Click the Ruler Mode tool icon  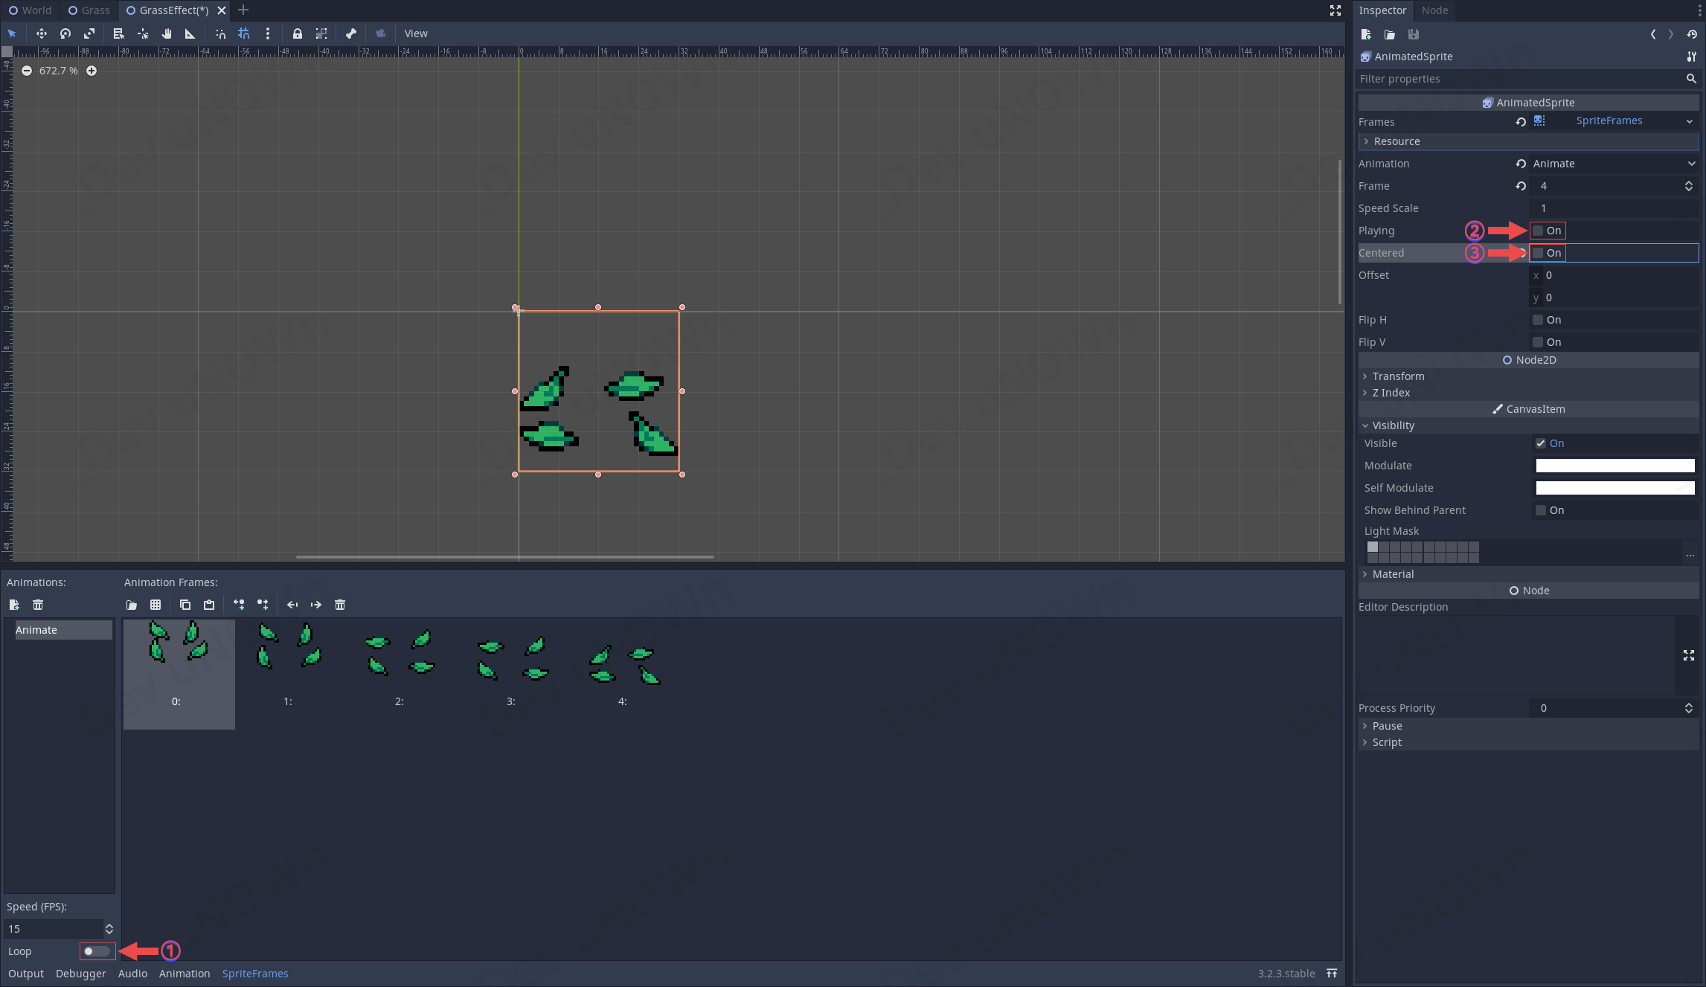190,33
